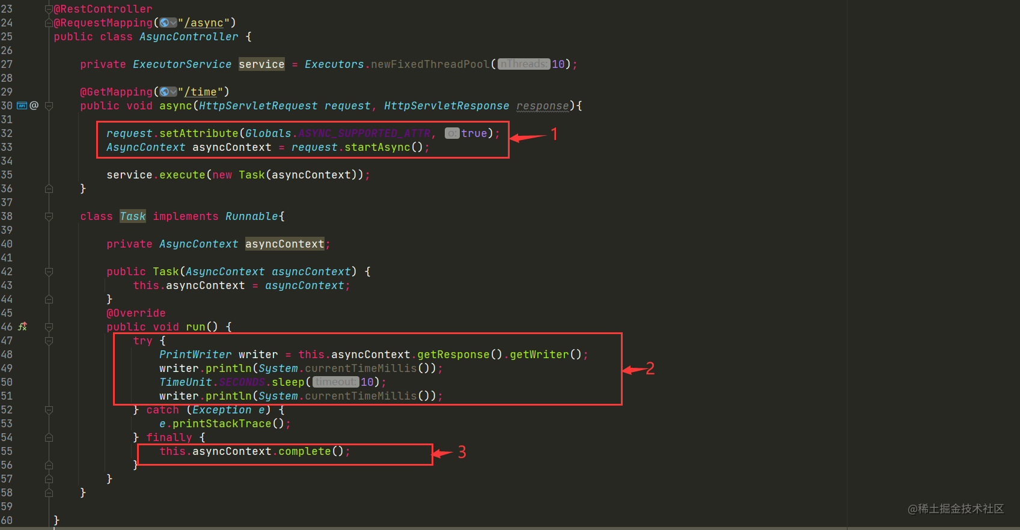Click the complete() call on line 55
The image size is (1020, 530).
coord(311,451)
